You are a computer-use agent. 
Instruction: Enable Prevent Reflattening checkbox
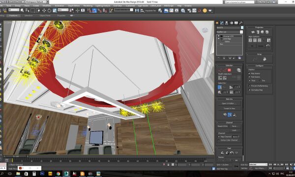(x=249, y=86)
